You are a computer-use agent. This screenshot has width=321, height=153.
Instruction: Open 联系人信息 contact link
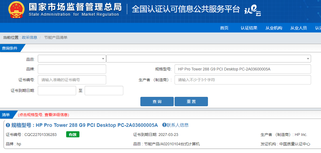[x=178, y=125]
